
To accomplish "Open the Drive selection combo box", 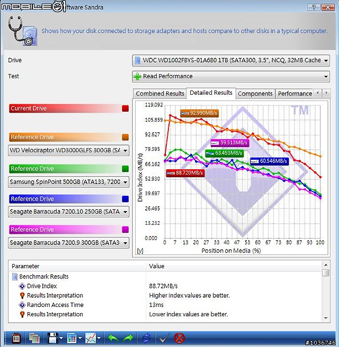I will coord(231,60).
